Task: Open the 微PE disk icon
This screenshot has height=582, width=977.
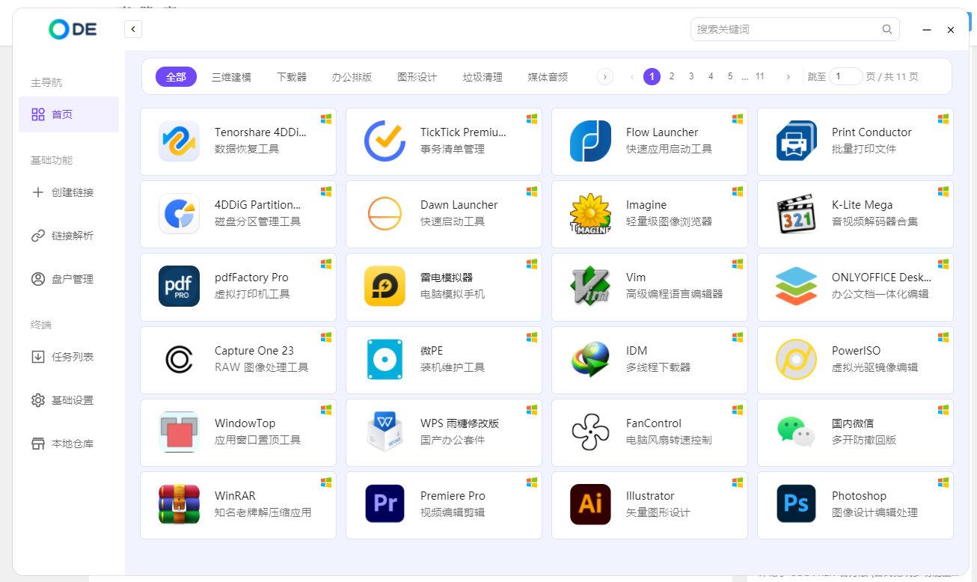Action: (x=385, y=359)
